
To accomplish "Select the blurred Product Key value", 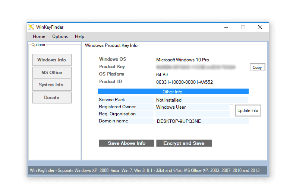I will click(196, 67).
